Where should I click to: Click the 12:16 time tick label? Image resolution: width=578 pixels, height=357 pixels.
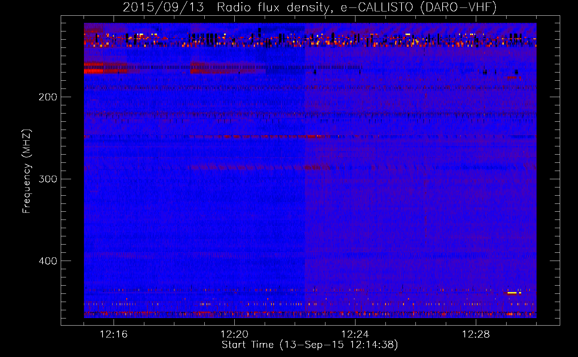114,335
